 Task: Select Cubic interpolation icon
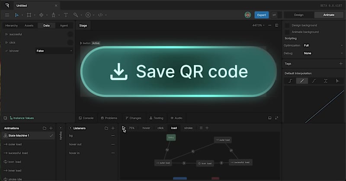[314, 81]
